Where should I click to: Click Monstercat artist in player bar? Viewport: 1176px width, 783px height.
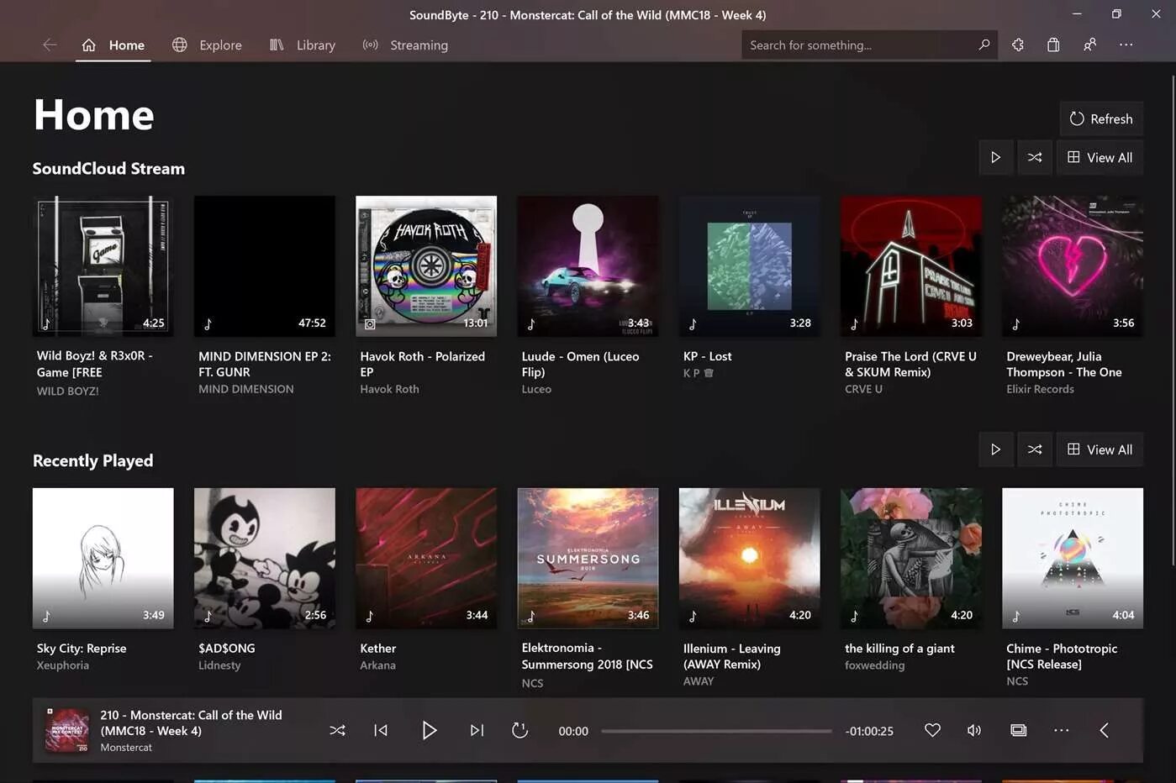click(126, 747)
